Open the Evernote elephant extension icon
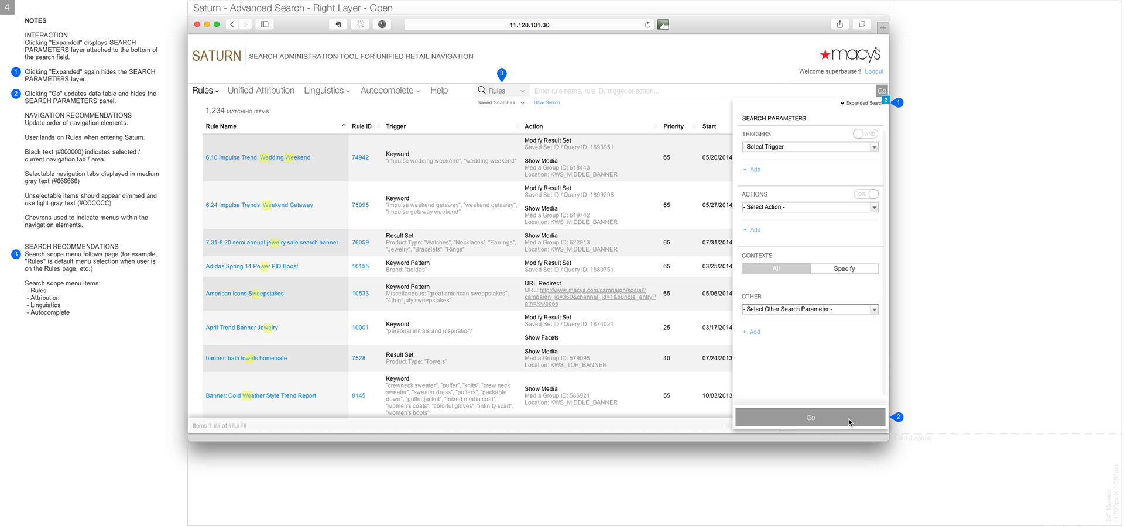Screen dimensions: 1124x527 coord(338,25)
